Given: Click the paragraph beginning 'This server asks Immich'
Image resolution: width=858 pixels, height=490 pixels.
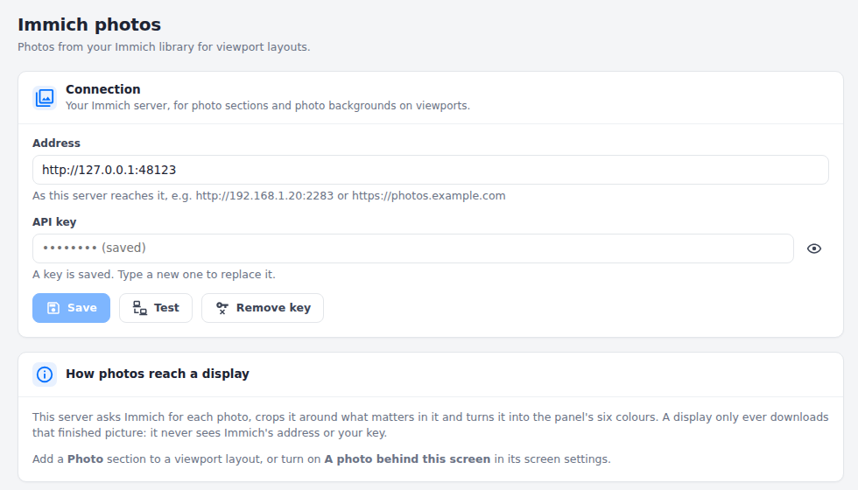Looking at the screenshot, I should (x=431, y=425).
